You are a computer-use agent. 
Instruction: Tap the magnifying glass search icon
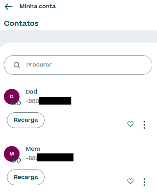point(17,65)
